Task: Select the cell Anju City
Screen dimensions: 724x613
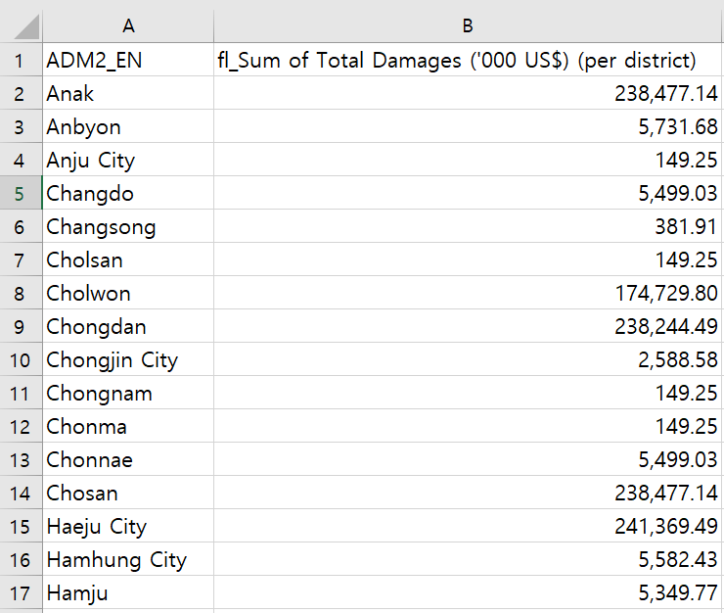Action: tap(128, 160)
